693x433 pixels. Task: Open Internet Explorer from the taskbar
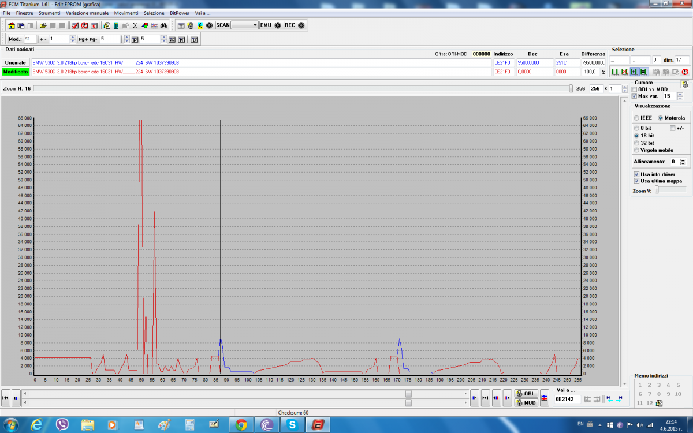[37, 424]
